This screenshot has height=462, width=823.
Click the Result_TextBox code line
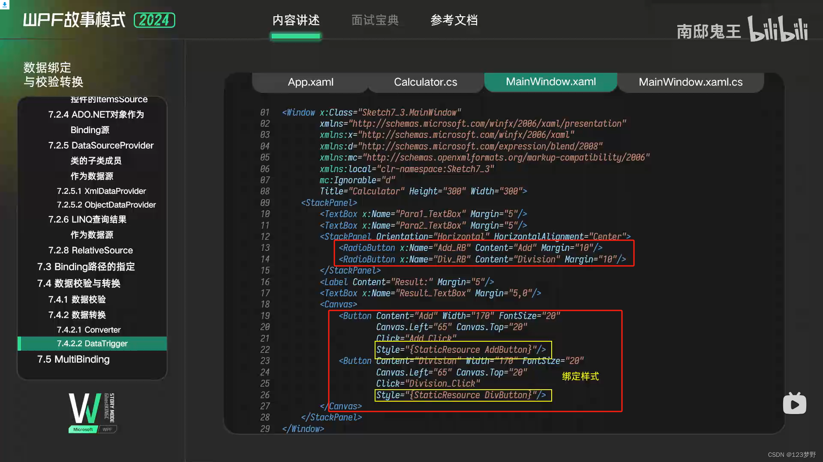(430, 293)
